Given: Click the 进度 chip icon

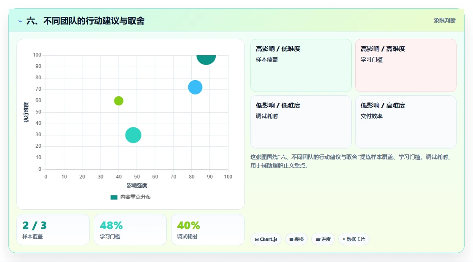Looking at the screenshot, I should [x=318, y=239].
